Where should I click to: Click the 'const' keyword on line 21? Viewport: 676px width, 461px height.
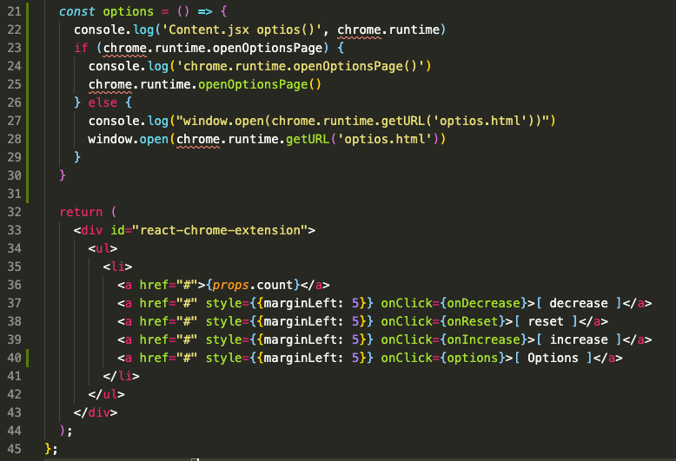[x=76, y=11]
